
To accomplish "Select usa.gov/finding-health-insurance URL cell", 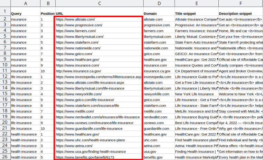I will click(99, 151).
